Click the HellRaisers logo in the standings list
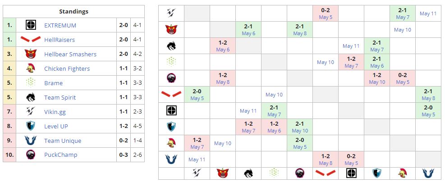Viewport: 445px width, 187px height. point(31,40)
